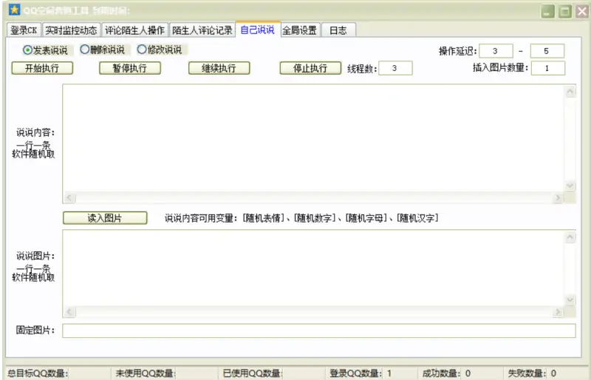This screenshot has height=380, width=591.
Task: Click the 继续执行 button
Action: pos(219,68)
